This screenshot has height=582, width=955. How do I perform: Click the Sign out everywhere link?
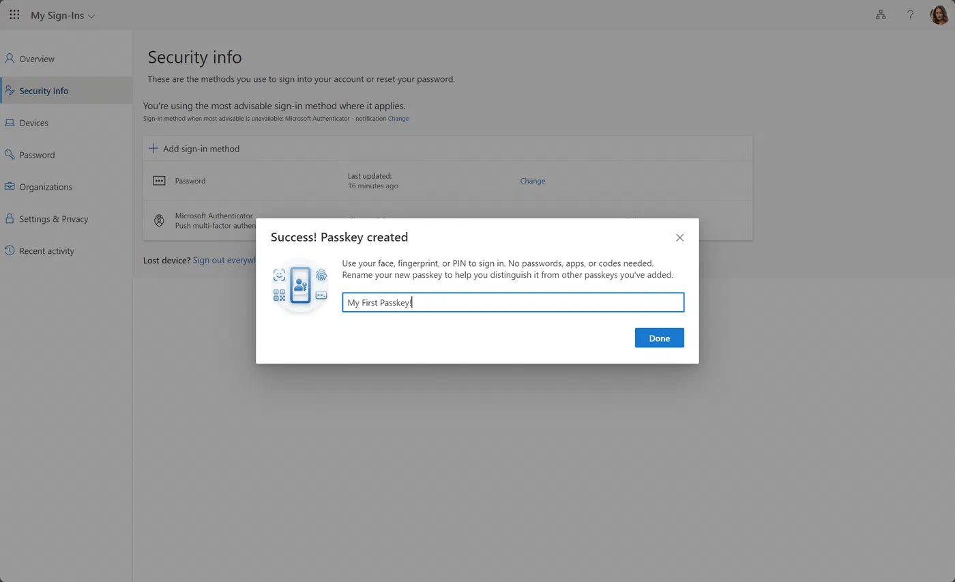[224, 260]
